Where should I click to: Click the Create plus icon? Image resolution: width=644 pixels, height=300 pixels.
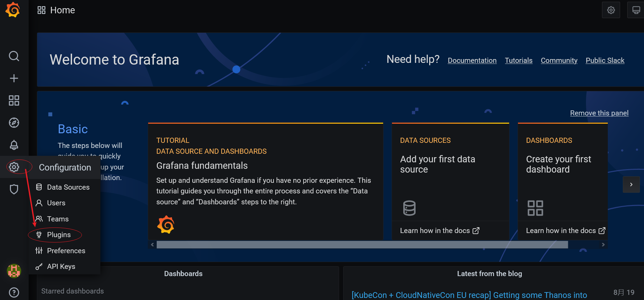click(x=14, y=78)
